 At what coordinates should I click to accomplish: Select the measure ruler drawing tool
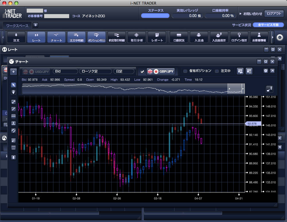pos(13,102)
